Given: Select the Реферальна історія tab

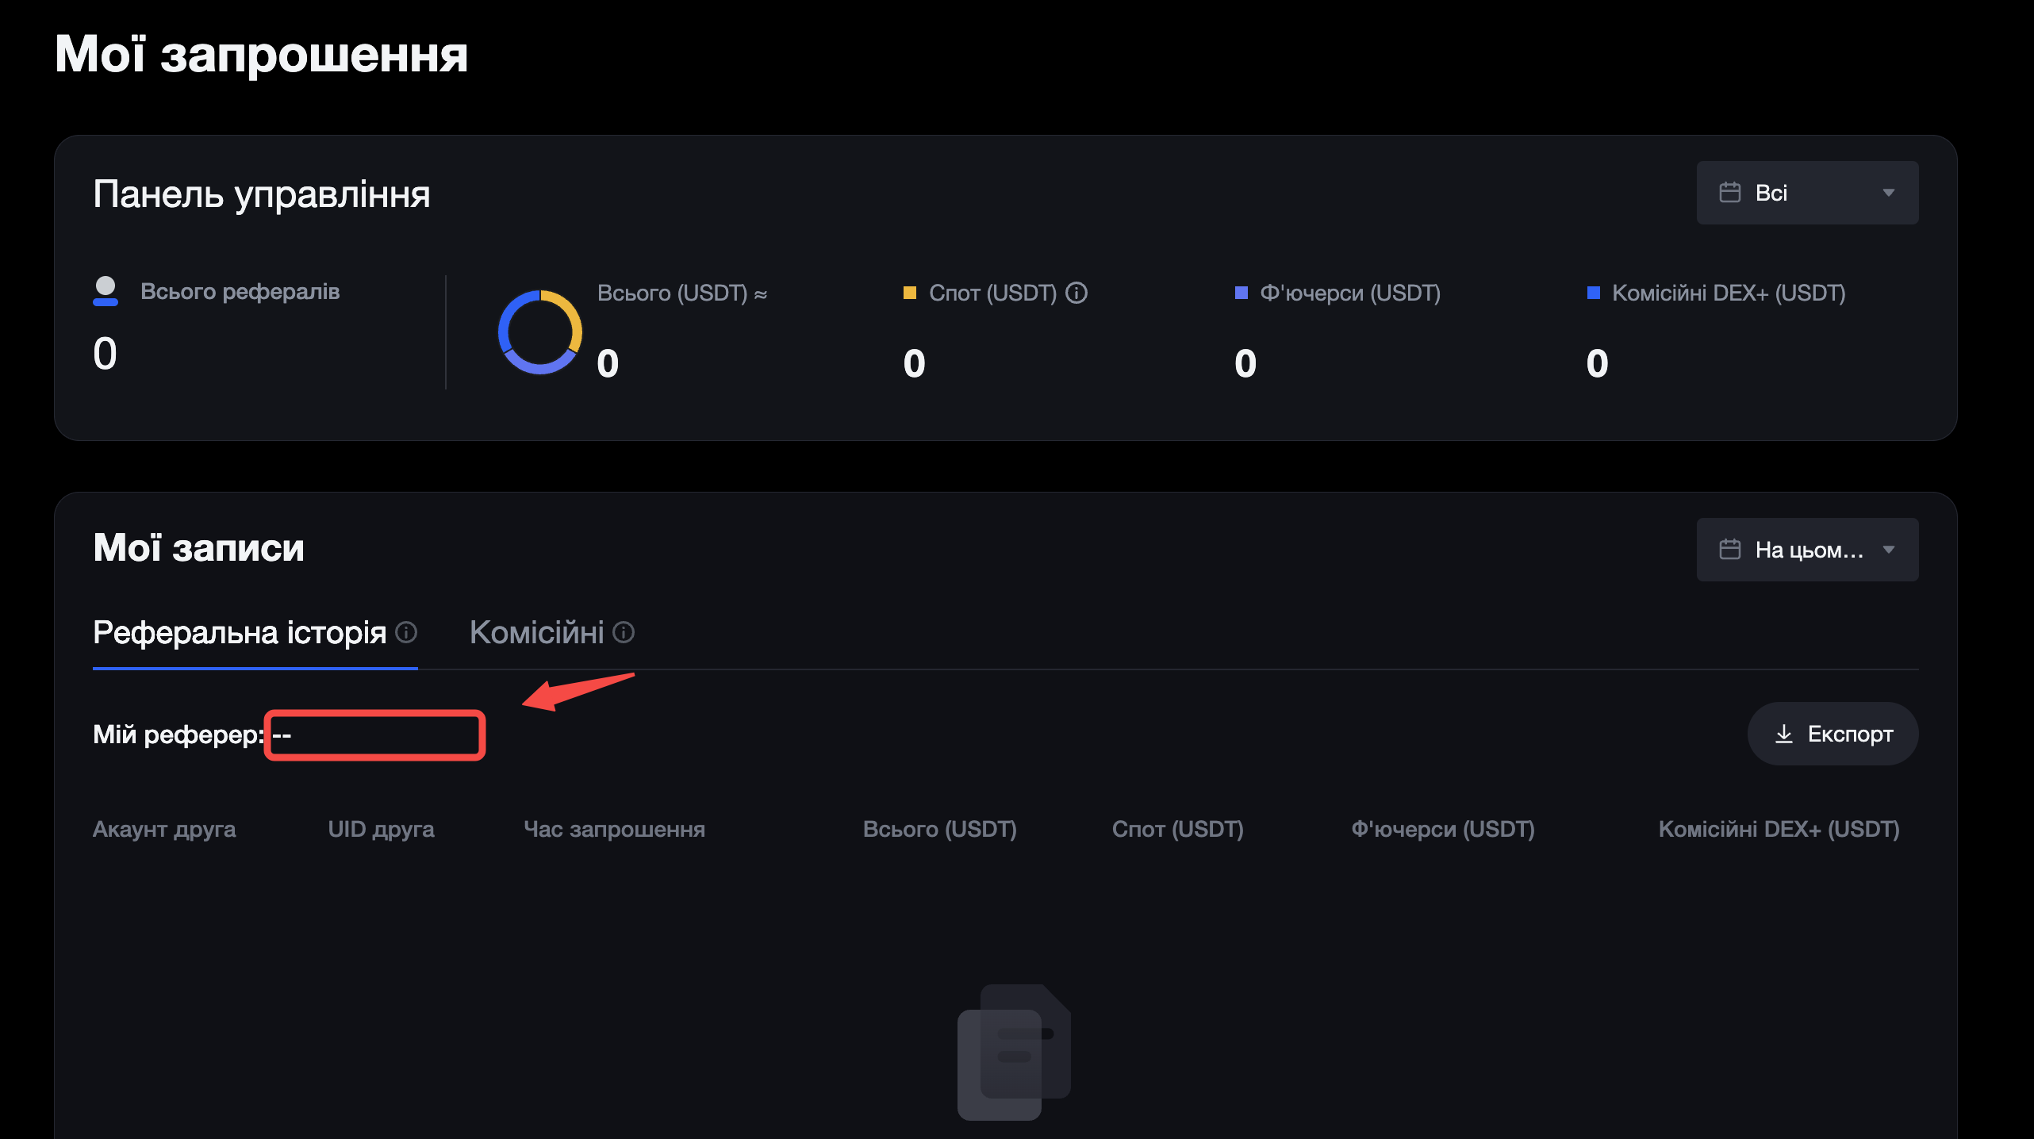Looking at the screenshot, I should [x=240, y=632].
